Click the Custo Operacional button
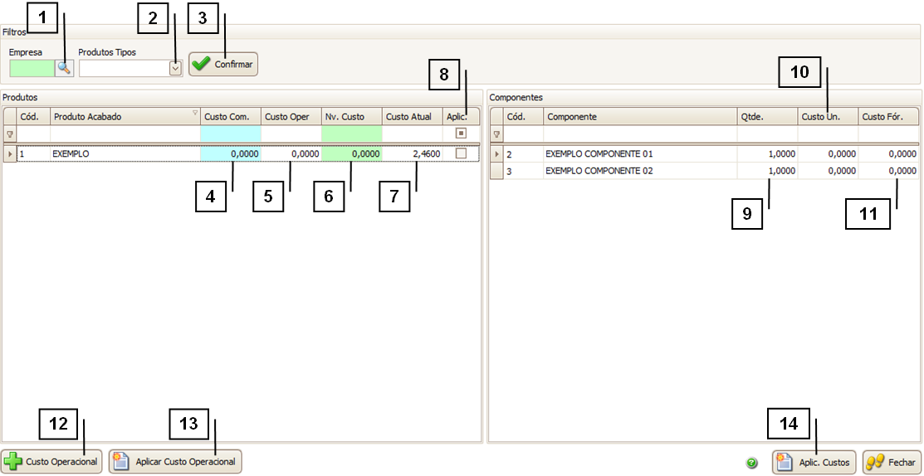Image resolution: width=924 pixels, height=476 pixels. 52,462
